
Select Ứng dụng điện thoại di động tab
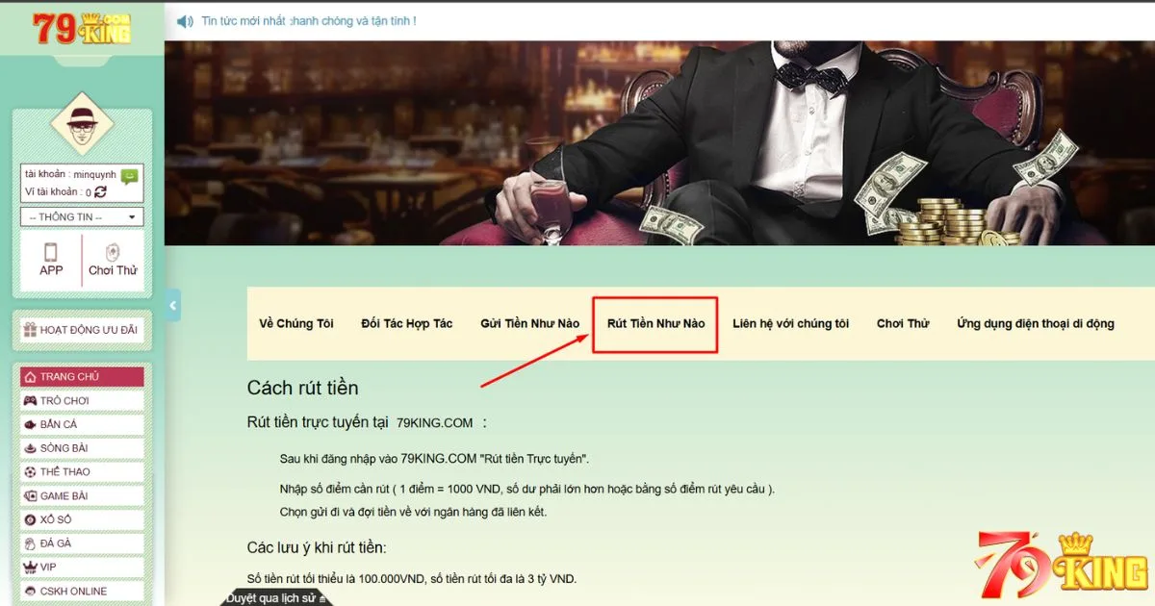1036,324
